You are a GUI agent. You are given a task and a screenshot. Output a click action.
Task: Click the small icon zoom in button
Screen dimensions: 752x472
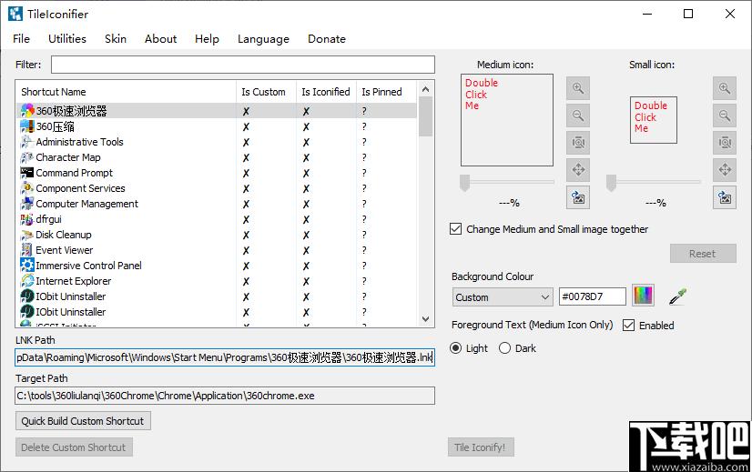(x=725, y=88)
